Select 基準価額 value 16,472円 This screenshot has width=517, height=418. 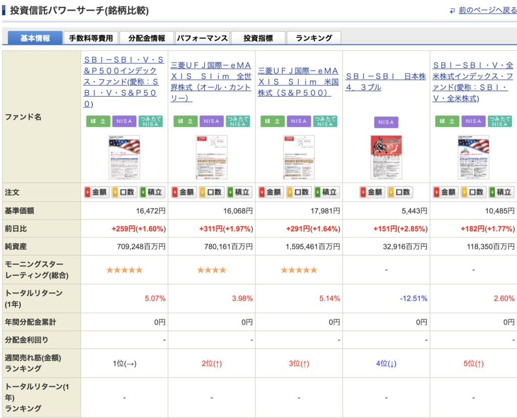[x=150, y=211]
